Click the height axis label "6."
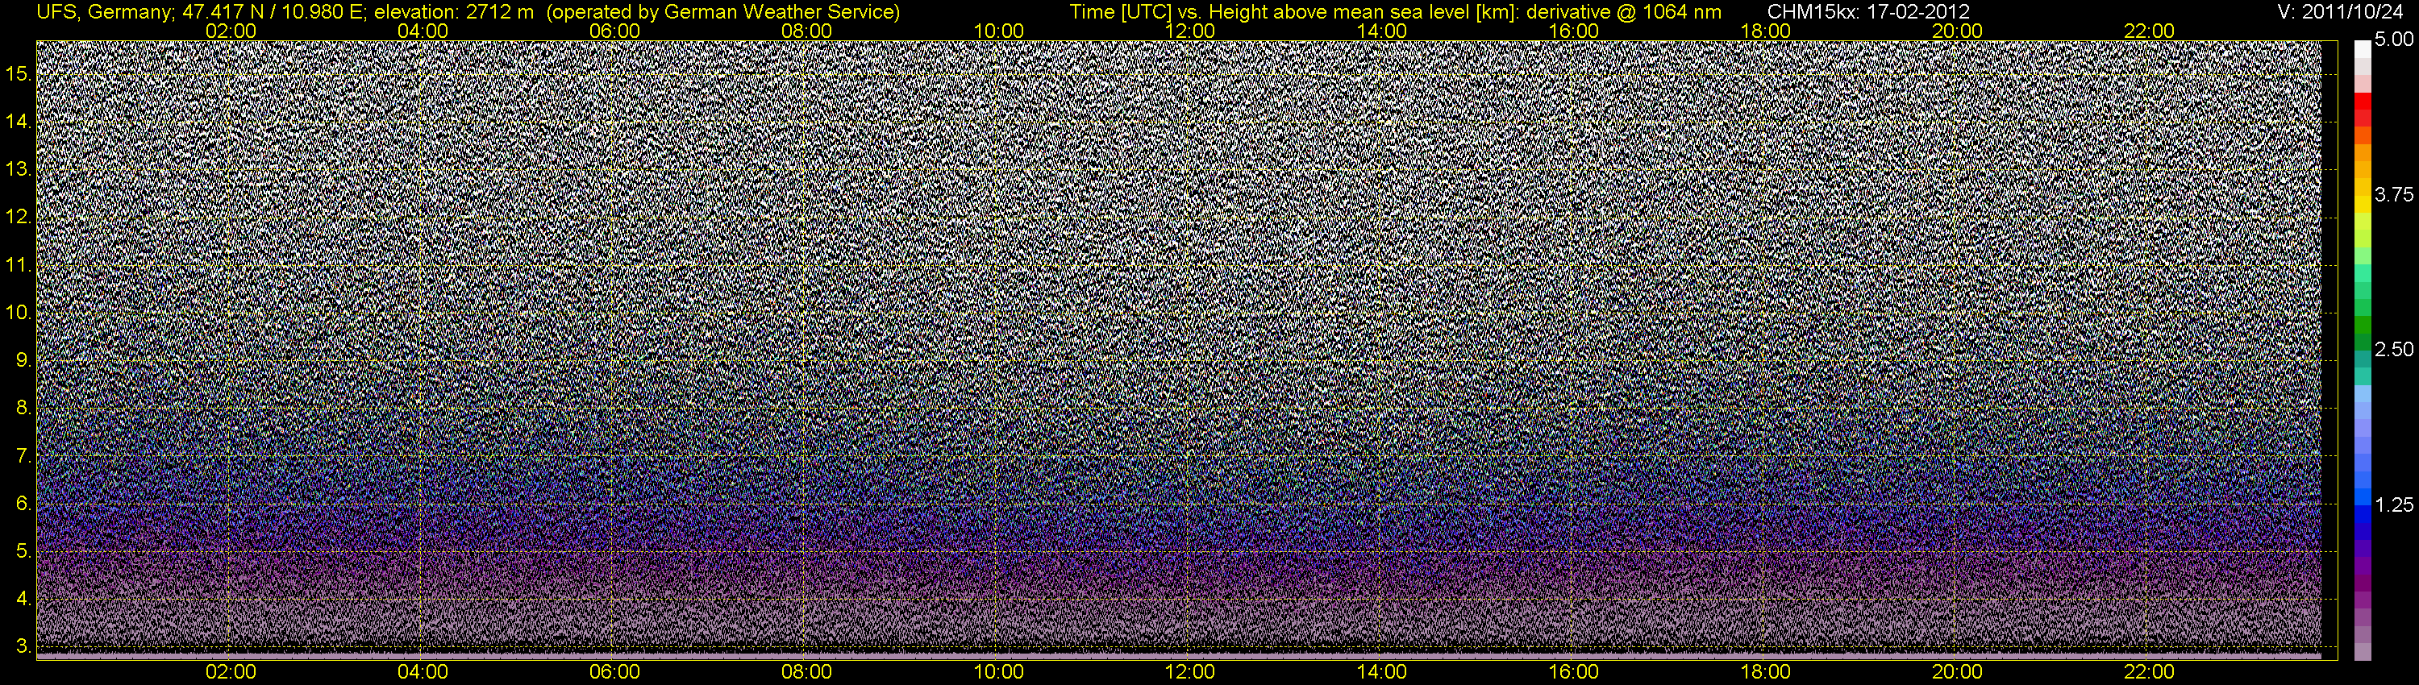 pos(23,504)
